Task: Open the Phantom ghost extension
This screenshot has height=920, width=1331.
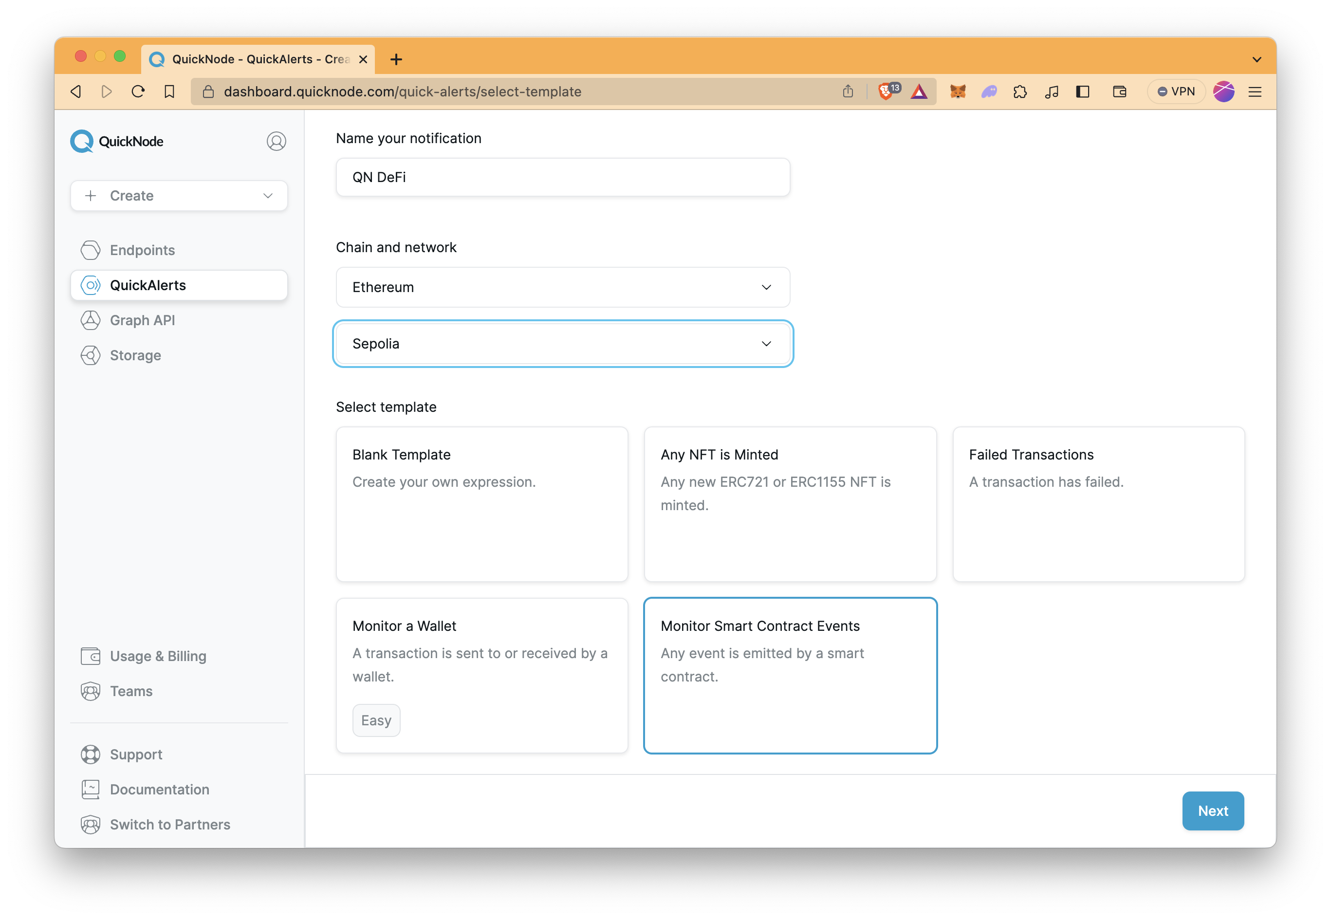Action: tap(989, 92)
